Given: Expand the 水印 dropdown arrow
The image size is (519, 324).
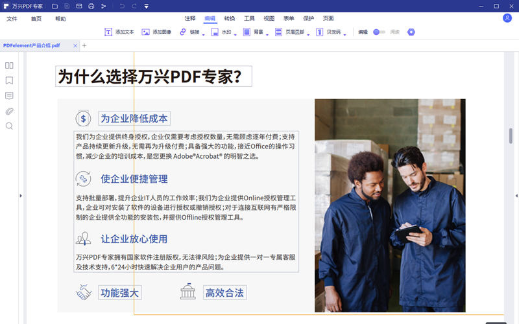Looking at the screenshot, I should tap(235, 34).
